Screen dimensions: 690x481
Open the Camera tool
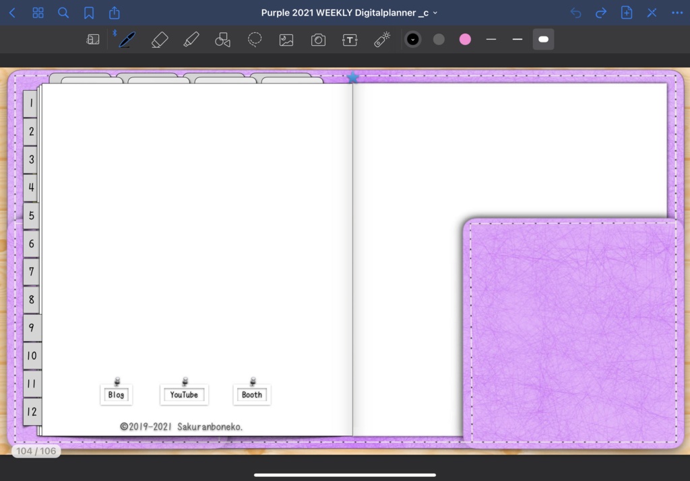[318, 40]
